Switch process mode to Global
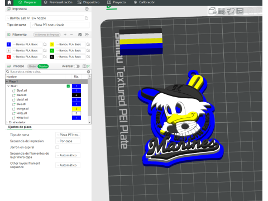Screen dimensions: 268x201 click(32, 66)
